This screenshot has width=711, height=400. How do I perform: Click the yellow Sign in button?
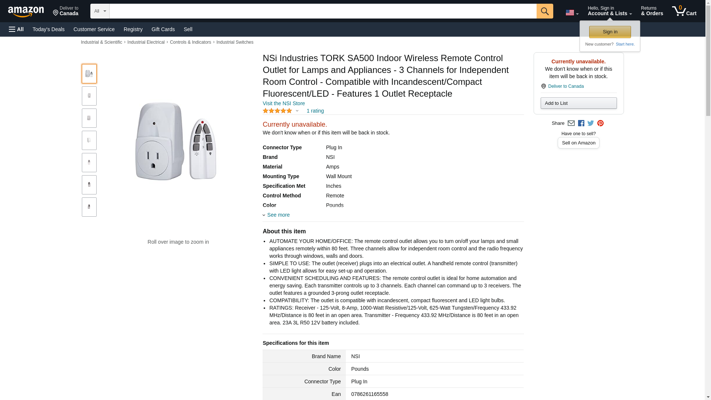pyautogui.click(x=610, y=32)
